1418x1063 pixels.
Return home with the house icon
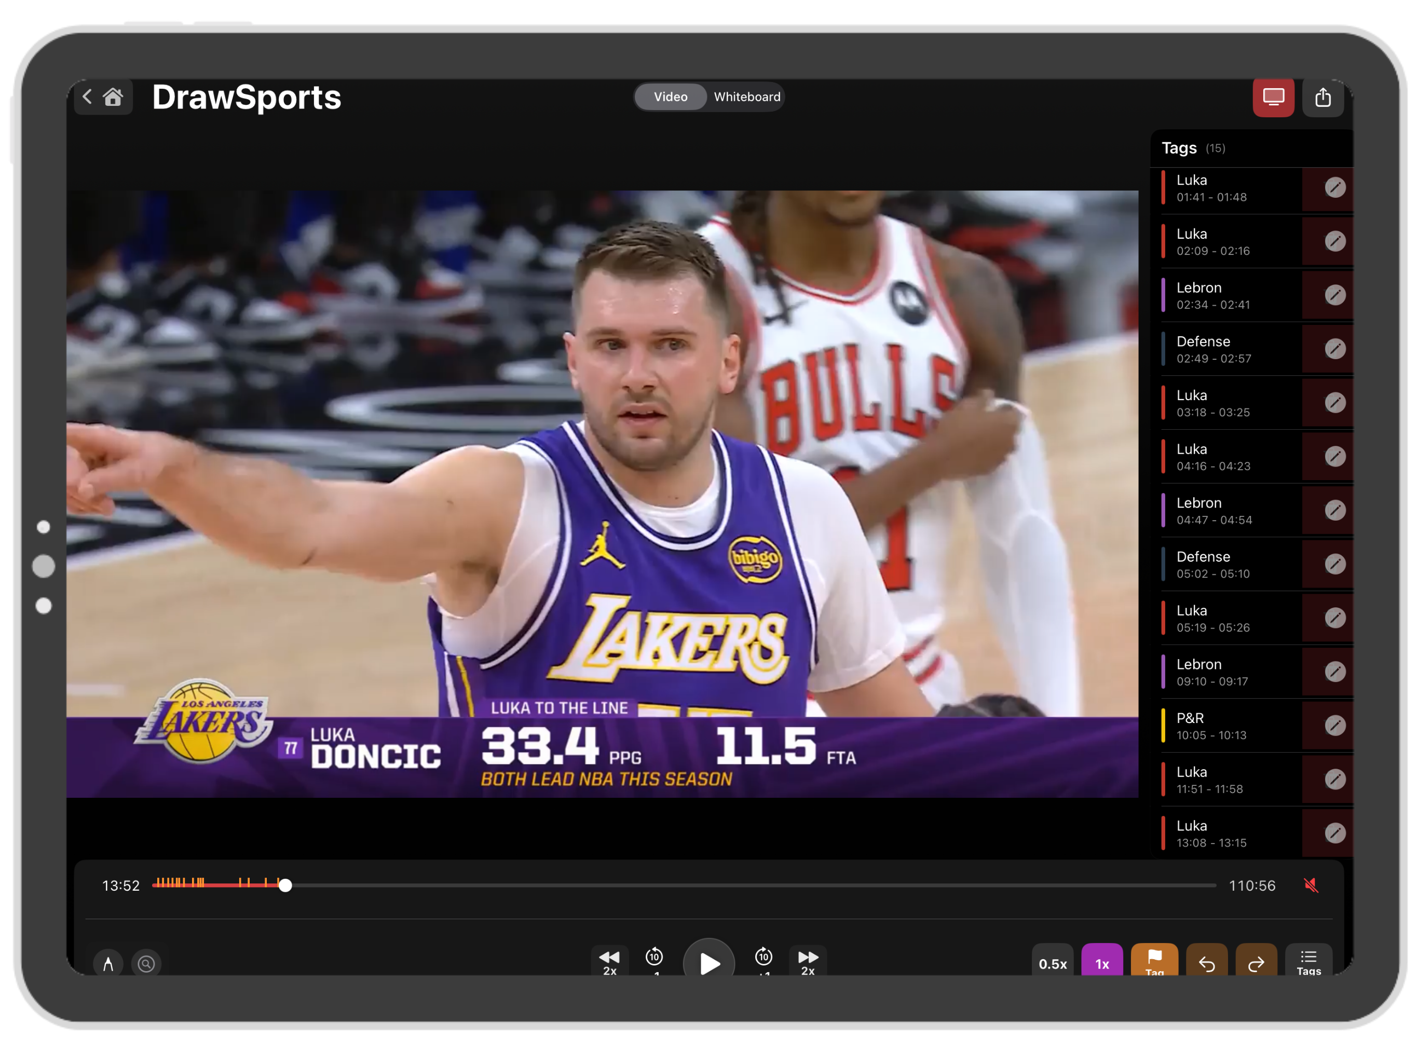pos(113,97)
